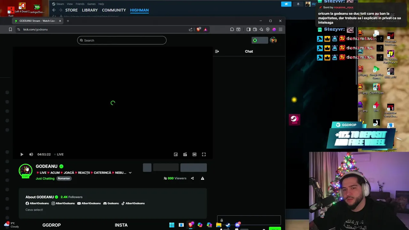
Task: Click the GODEANU channel avatar
Action: tap(25, 170)
